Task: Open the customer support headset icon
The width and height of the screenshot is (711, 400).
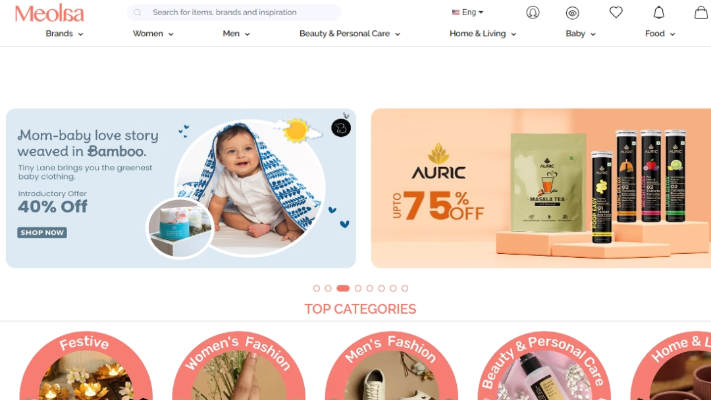Action: tap(533, 12)
